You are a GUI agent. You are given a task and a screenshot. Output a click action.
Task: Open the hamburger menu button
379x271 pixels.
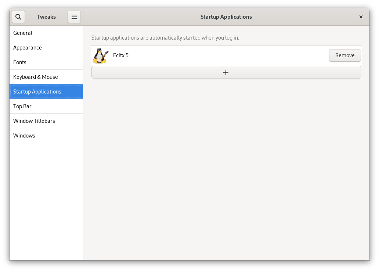tap(74, 17)
